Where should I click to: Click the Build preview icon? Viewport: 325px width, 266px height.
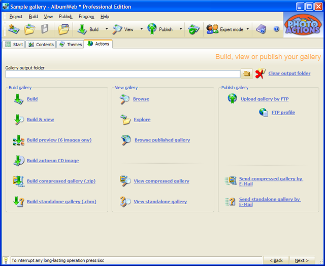click(19, 140)
